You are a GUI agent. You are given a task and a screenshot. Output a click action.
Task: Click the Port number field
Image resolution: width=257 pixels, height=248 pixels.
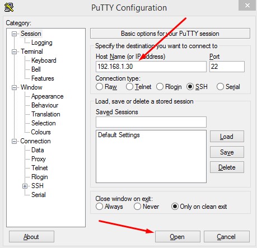pyautogui.click(x=227, y=67)
